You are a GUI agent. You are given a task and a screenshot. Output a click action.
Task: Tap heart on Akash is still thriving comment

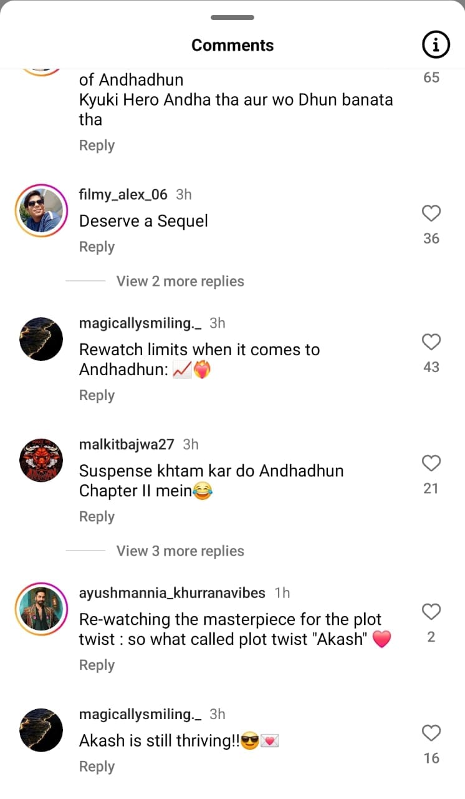431,733
